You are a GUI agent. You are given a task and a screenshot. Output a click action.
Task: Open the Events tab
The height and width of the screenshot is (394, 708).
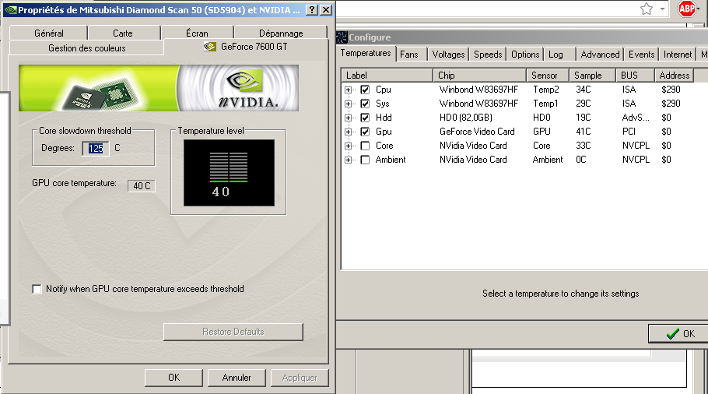[x=641, y=55]
